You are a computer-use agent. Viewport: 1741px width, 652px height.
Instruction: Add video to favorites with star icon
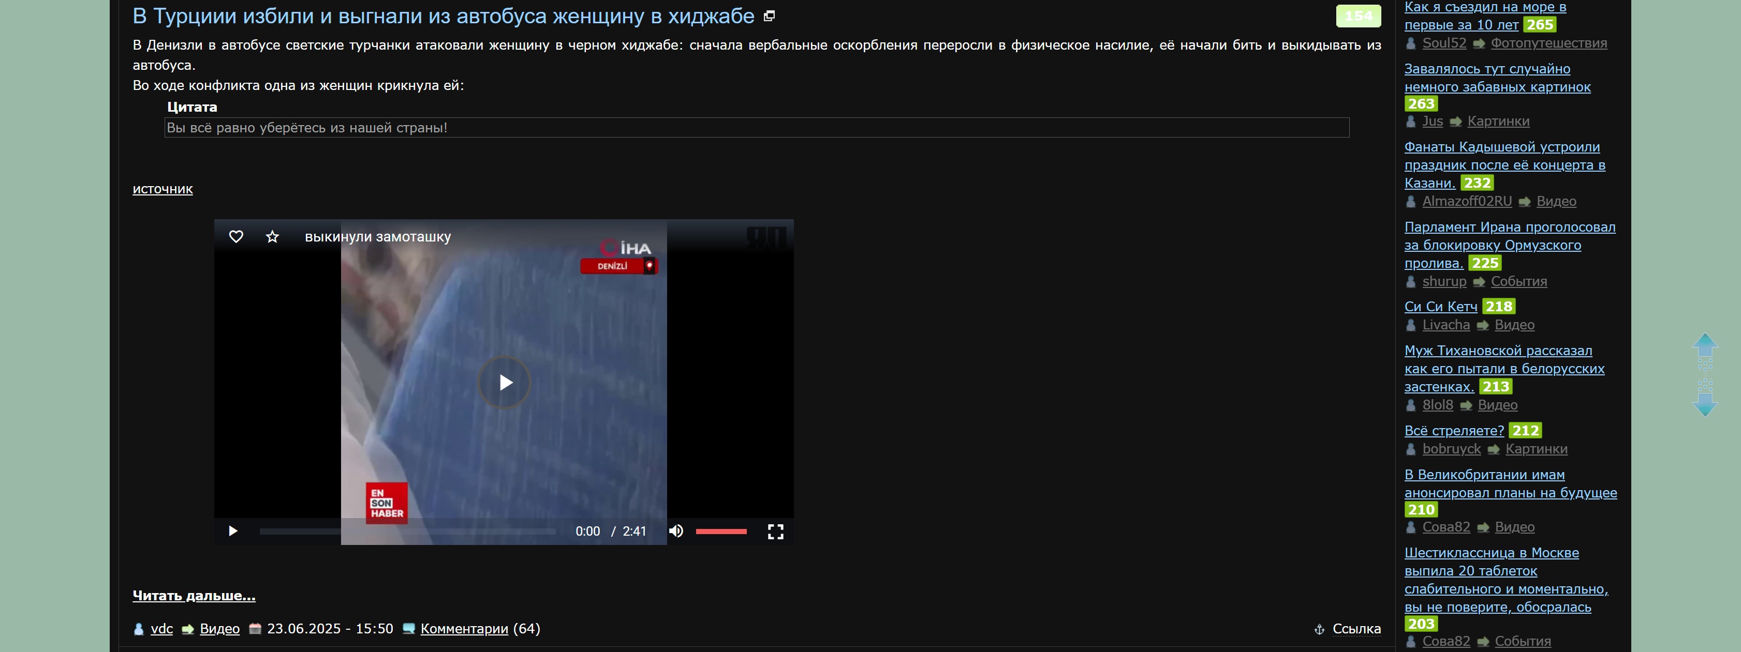tap(272, 237)
